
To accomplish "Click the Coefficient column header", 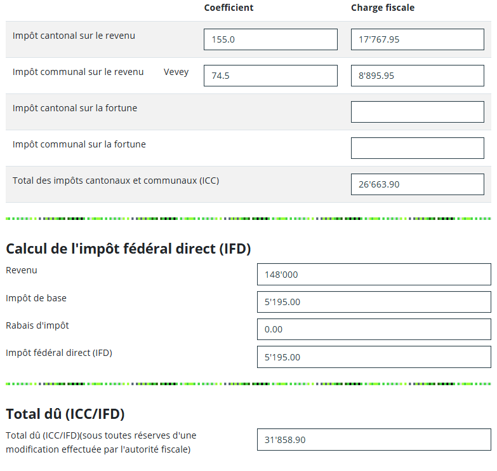I will [x=229, y=8].
